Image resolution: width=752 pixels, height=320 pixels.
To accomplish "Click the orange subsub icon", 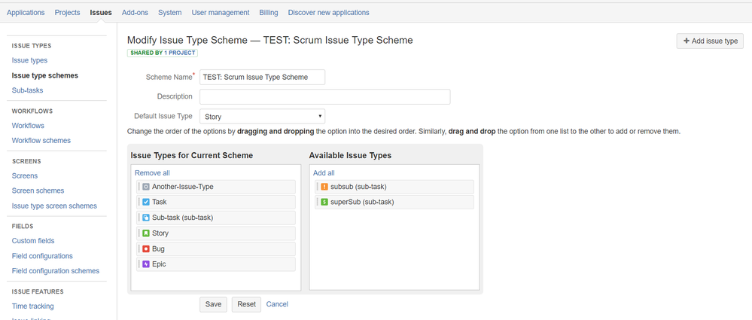I will (x=324, y=187).
